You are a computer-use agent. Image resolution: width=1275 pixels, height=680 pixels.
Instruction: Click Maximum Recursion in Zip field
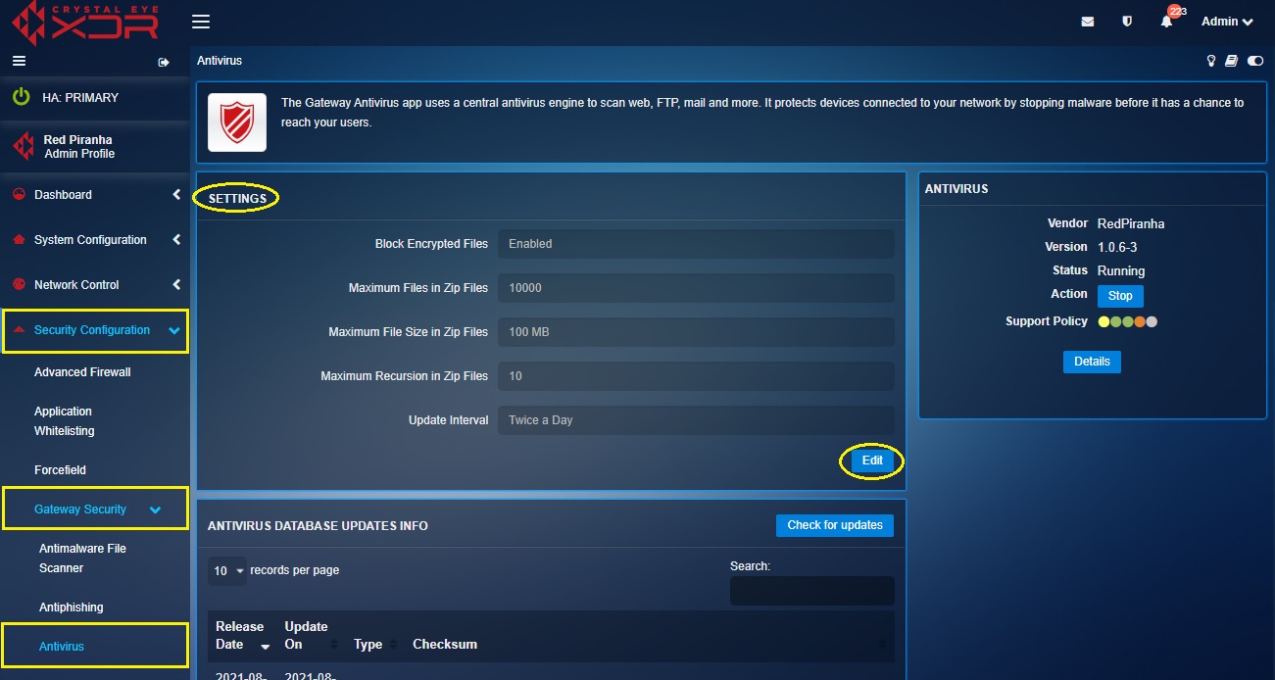click(696, 376)
